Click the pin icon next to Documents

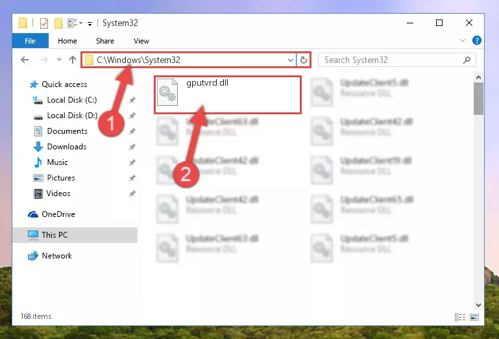pyautogui.click(x=132, y=131)
